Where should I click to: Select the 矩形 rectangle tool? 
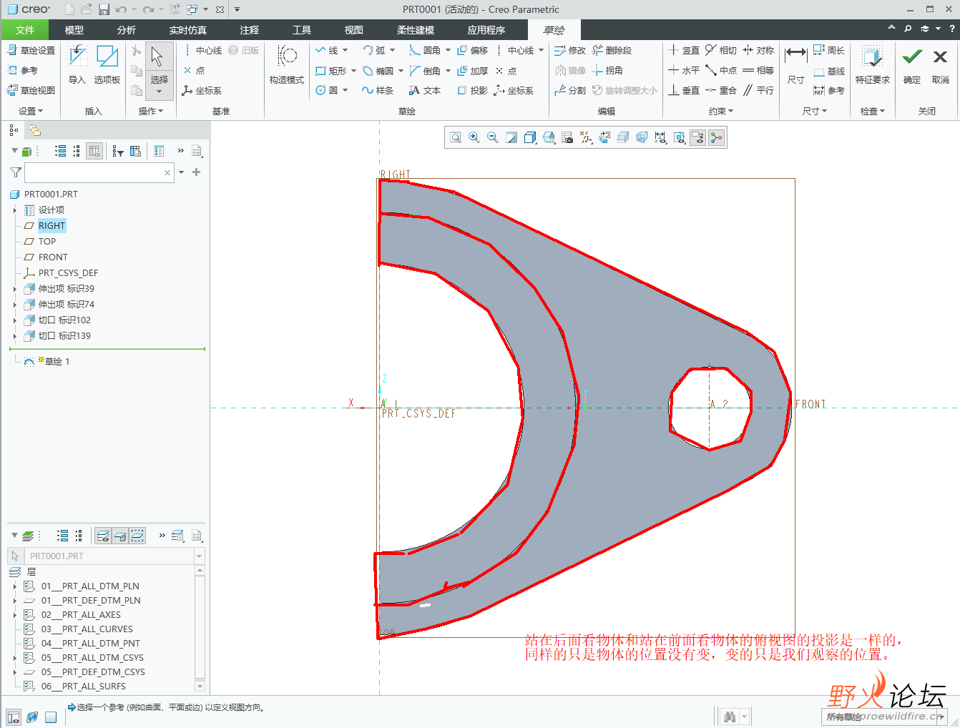331,71
